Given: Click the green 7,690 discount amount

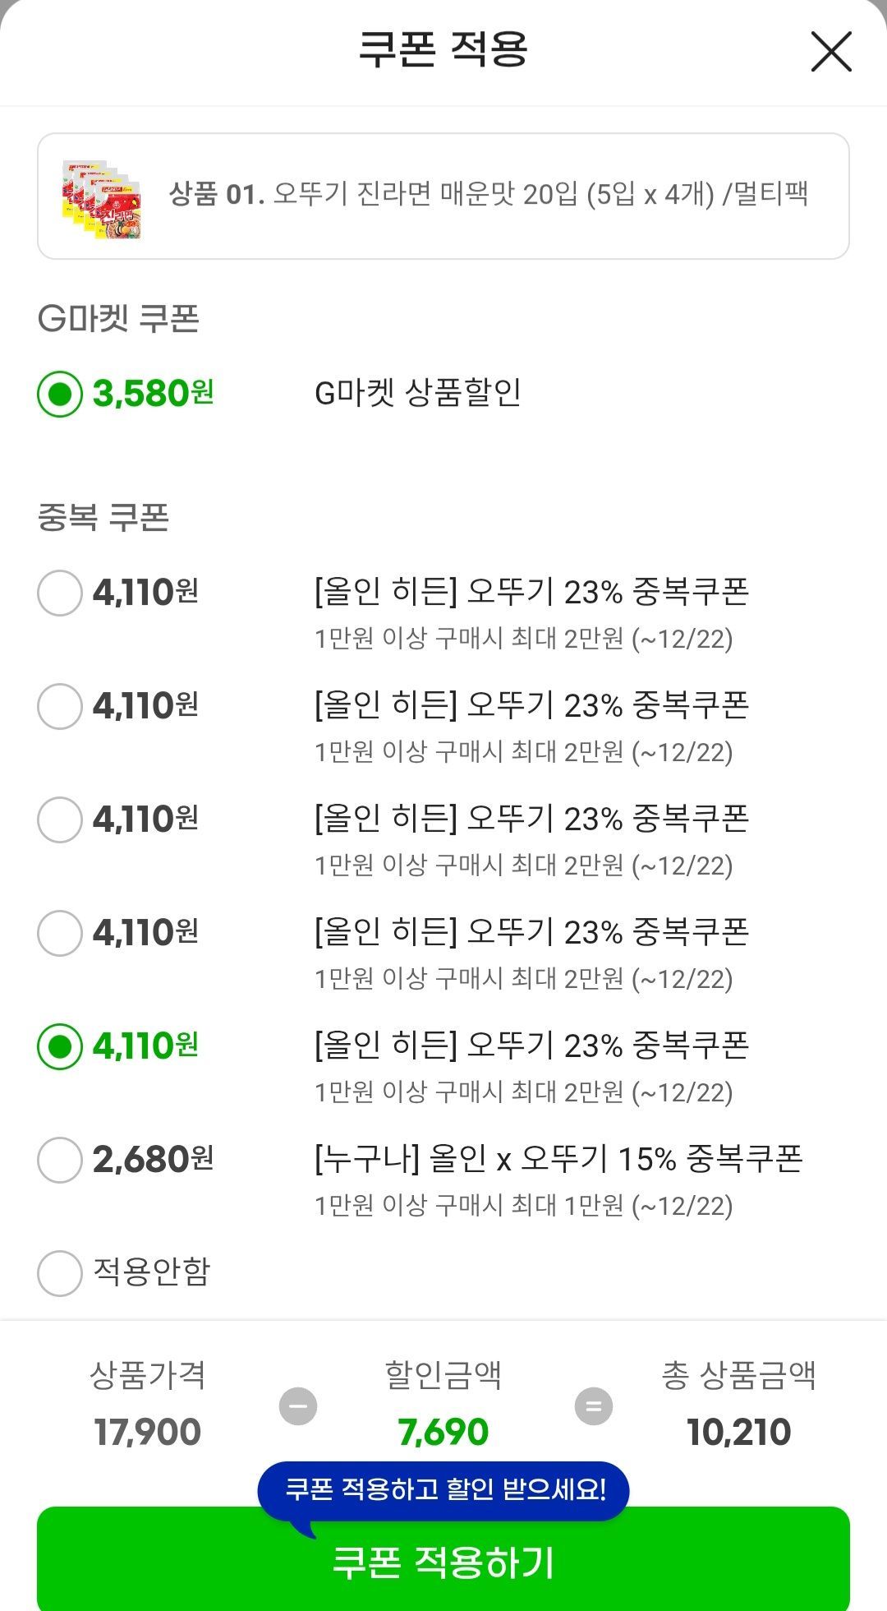Looking at the screenshot, I should tap(443, 1433).
